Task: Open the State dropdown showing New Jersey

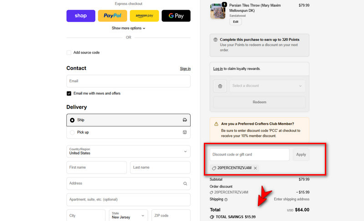Action: pyautogui.click(x=128, y=215)
